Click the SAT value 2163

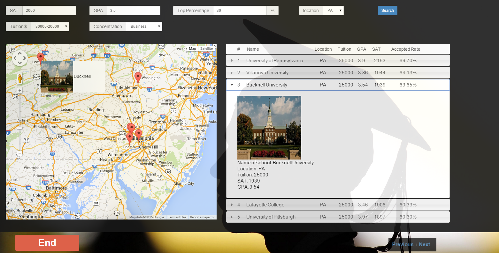click(380, 61)
